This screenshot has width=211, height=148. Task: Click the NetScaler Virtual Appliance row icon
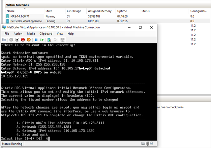coord(8,21)
